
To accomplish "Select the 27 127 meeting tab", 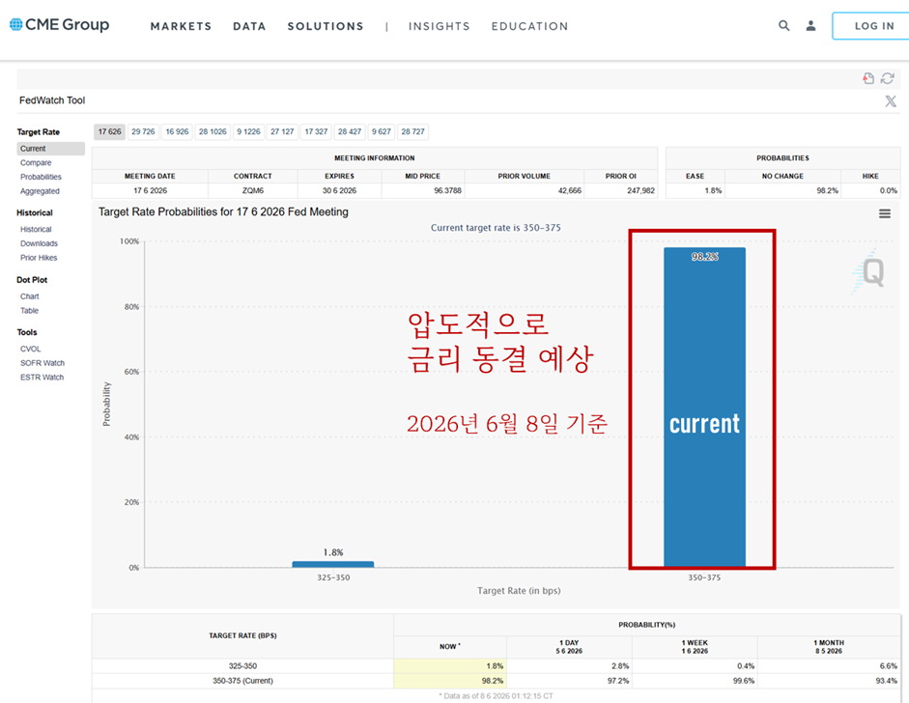I will [x=282, y=131].
